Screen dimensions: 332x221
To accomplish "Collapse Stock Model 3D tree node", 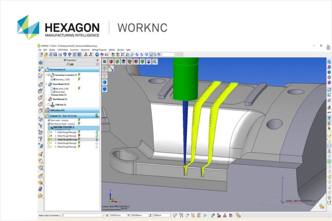I will tap(46, 84).
